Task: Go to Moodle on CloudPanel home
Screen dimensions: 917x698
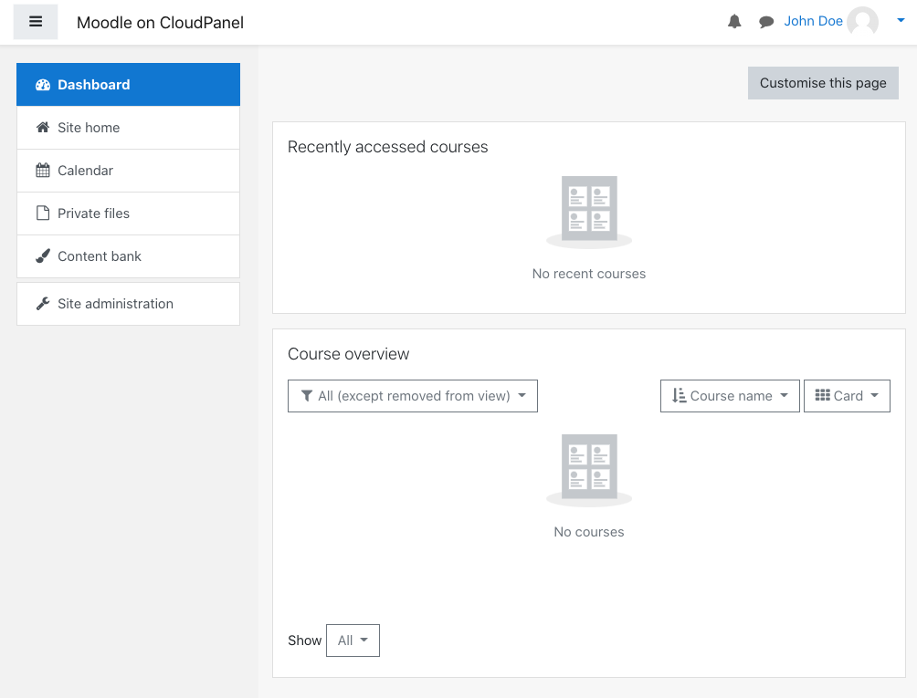Action: pyautogui.click(x=160, y=22)
